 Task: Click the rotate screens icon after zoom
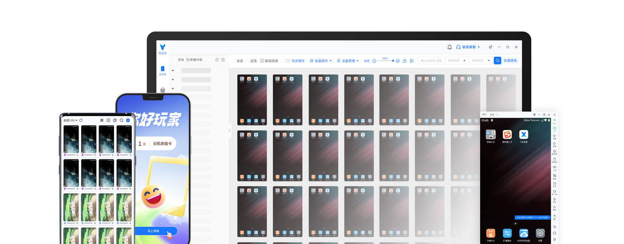tap(405, 61)
